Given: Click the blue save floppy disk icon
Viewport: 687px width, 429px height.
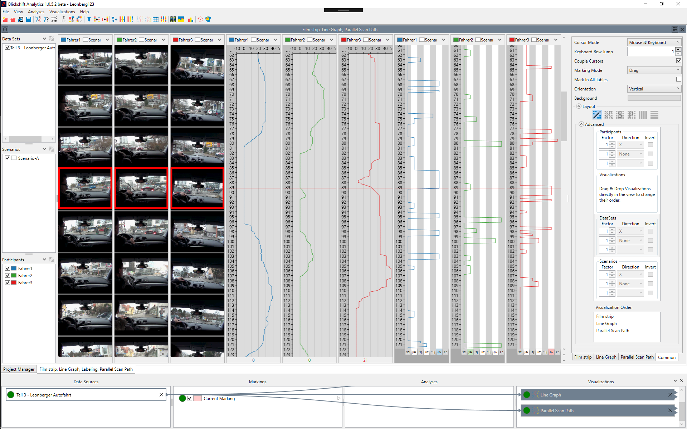Looking at the screenshot, I should 29,19.
